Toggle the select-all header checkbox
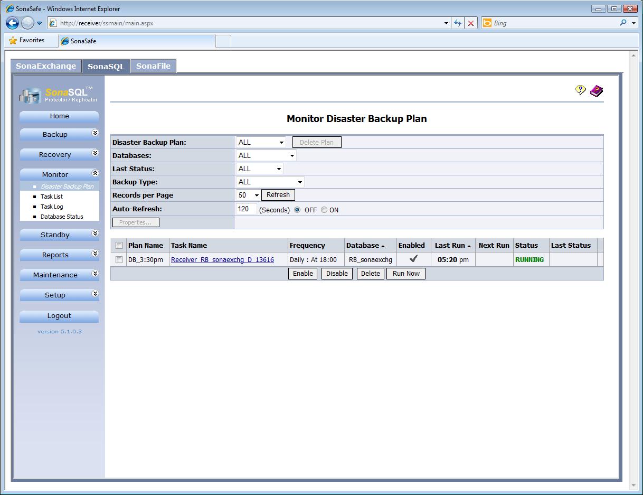This screenshot has width=643, height=495. pos(119,246)
